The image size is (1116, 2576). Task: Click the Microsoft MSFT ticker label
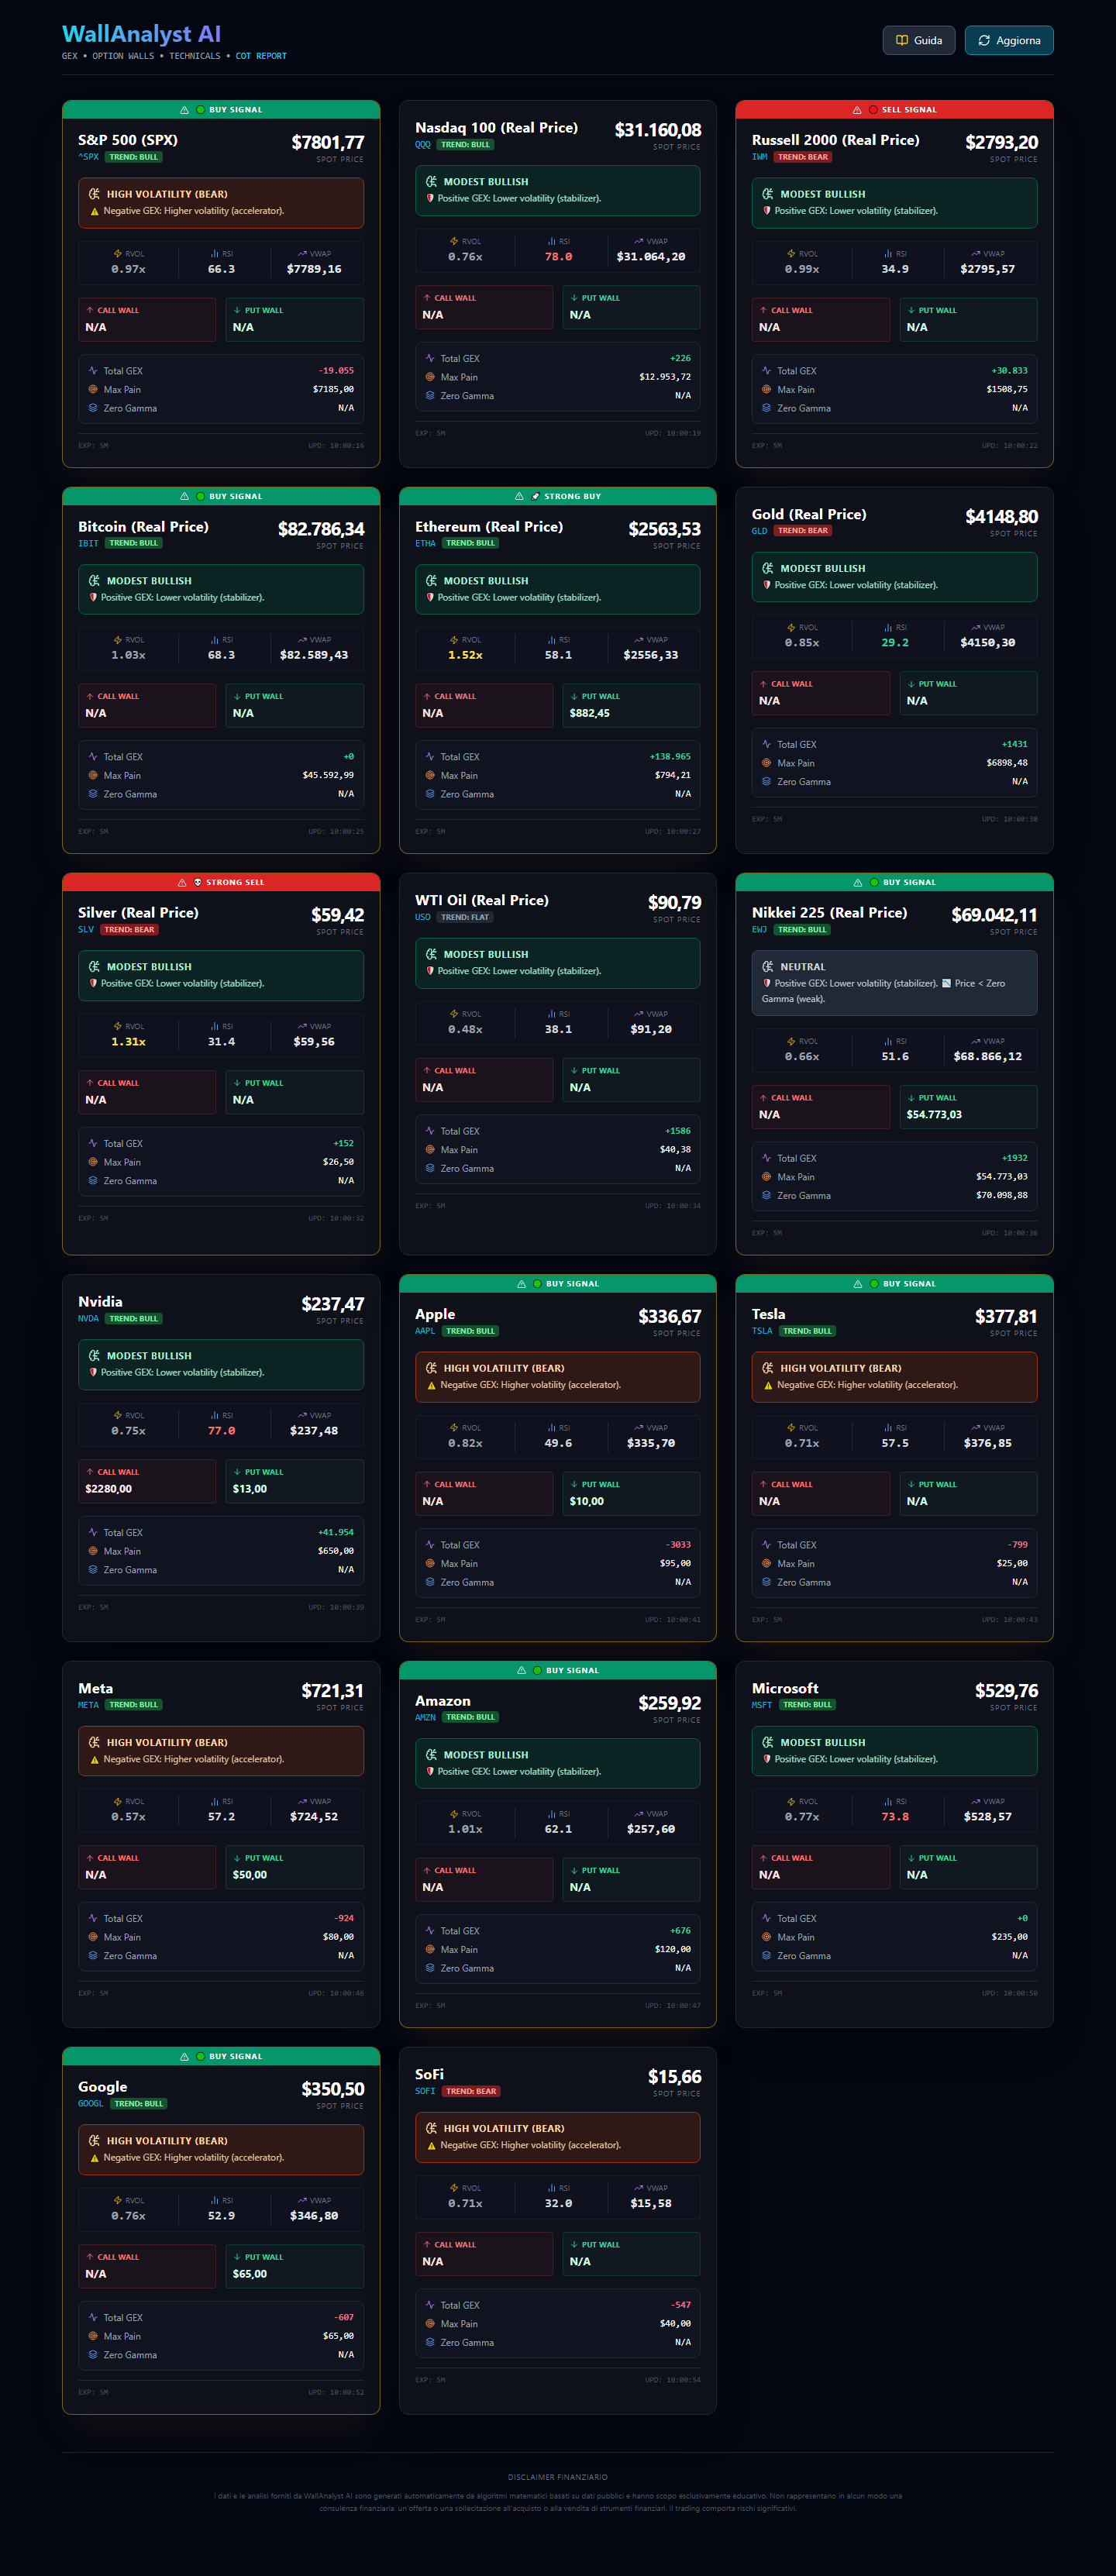[x=762, y=1705]
